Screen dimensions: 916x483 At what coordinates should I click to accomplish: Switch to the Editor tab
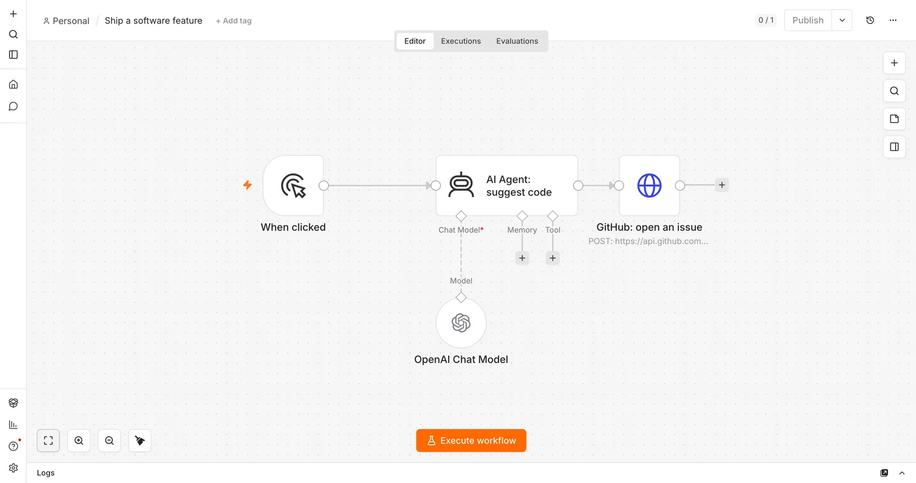coord(415,41)
